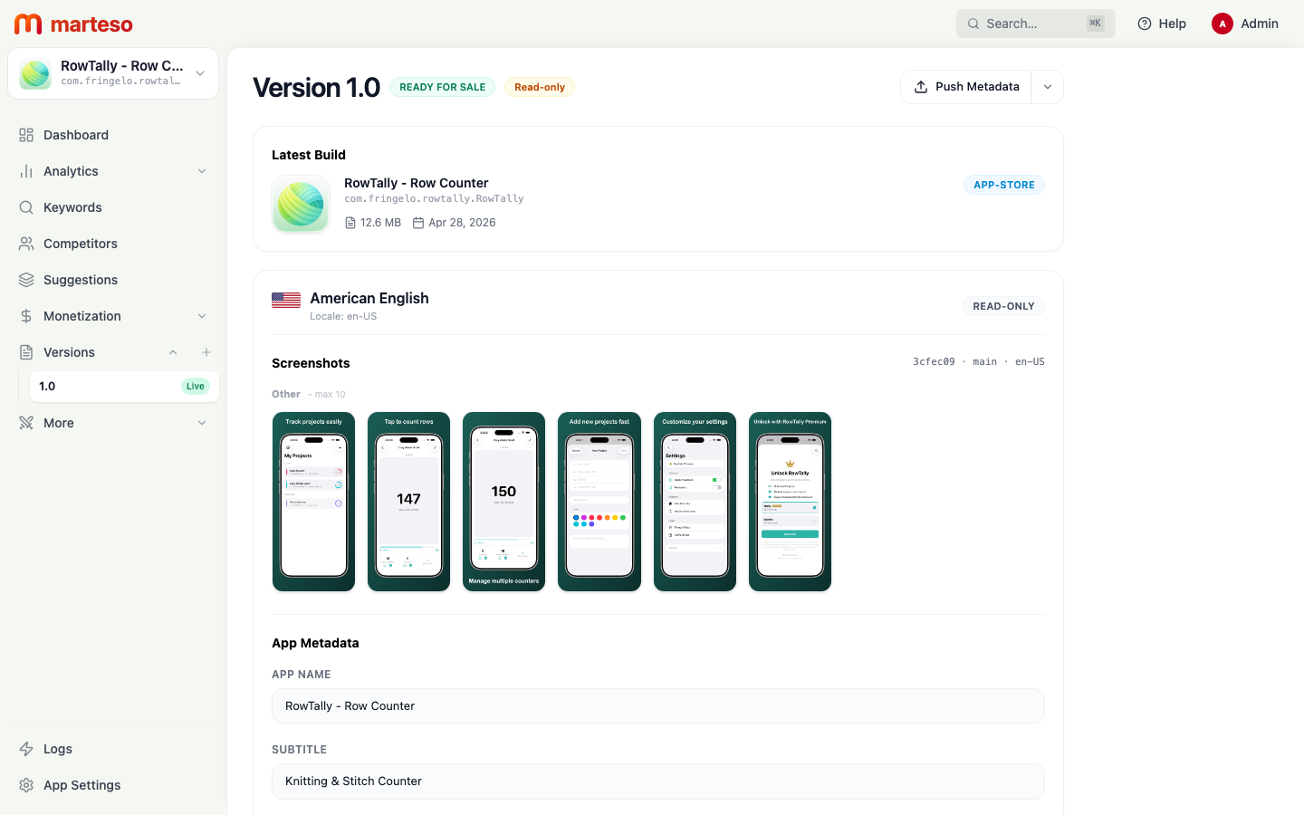The image size is (1304, 815).
Task: Open 'Manage multiple counters' screenshot
Action: 504,502
